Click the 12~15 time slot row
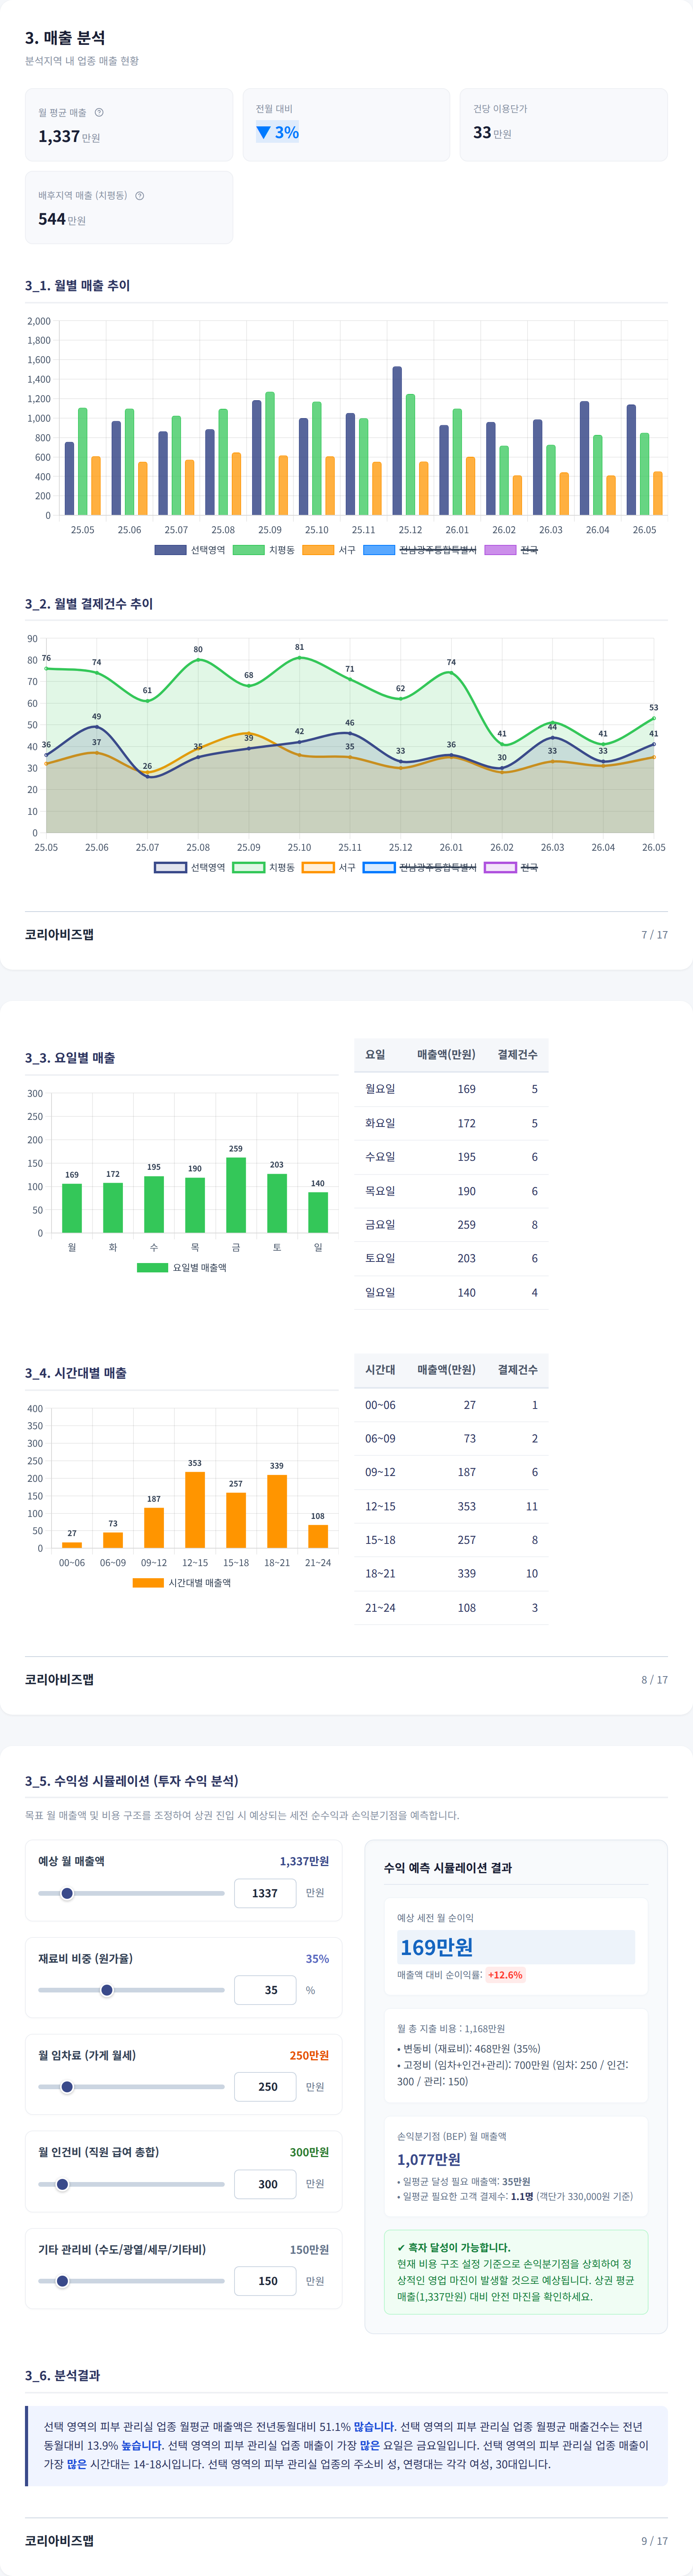 coord(451,1506)
